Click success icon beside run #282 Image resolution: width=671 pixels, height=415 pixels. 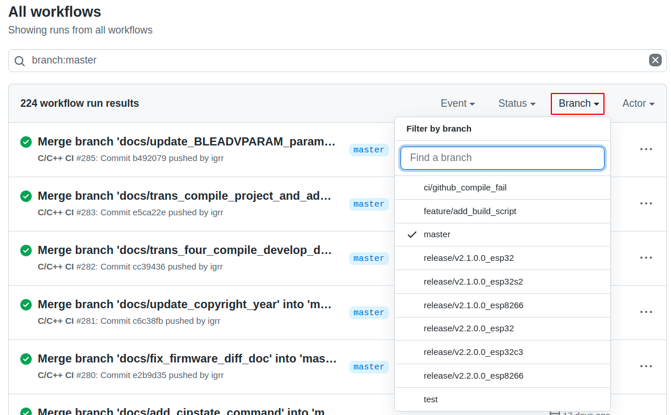(26, 251)
